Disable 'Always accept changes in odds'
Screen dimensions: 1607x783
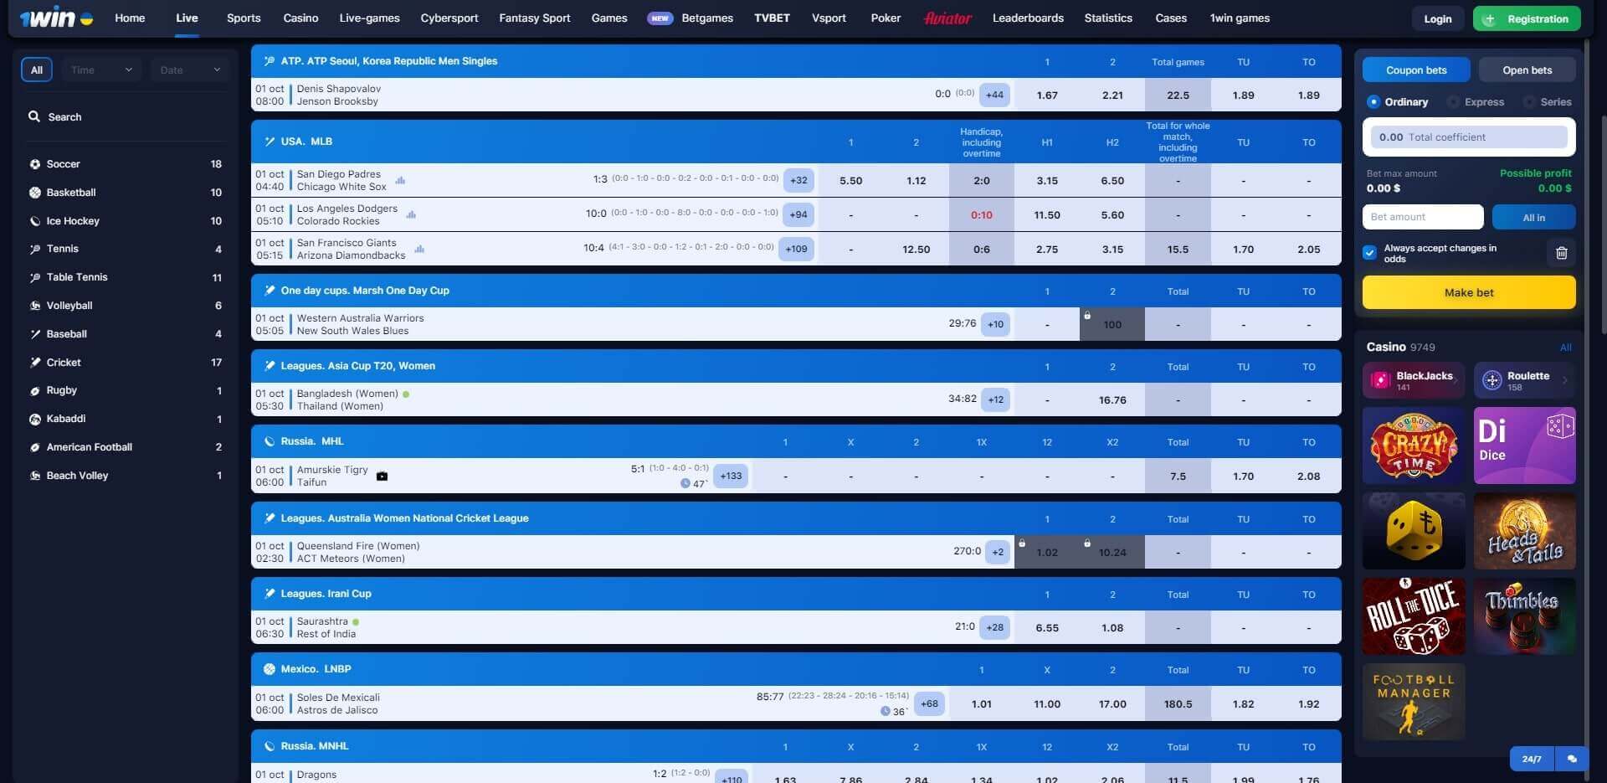[x=1369, y=253]
